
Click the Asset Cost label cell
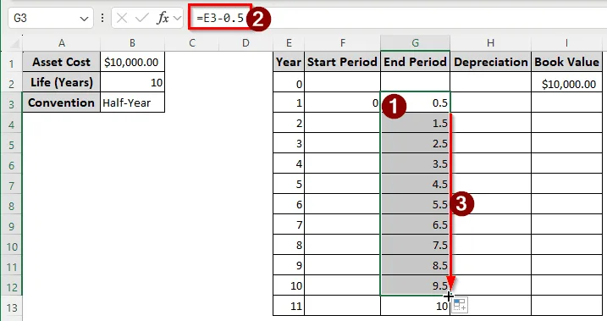[x=62, y=62]
